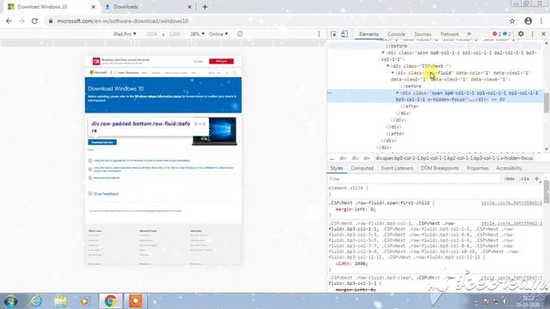The height and width of the screenshot is (309, 550).
Task: Switch to the Downloads tab
Action: [147, 7]
